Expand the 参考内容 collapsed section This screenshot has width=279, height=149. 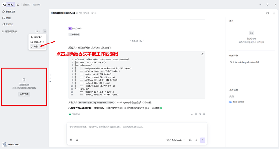(x=74, y=35)
